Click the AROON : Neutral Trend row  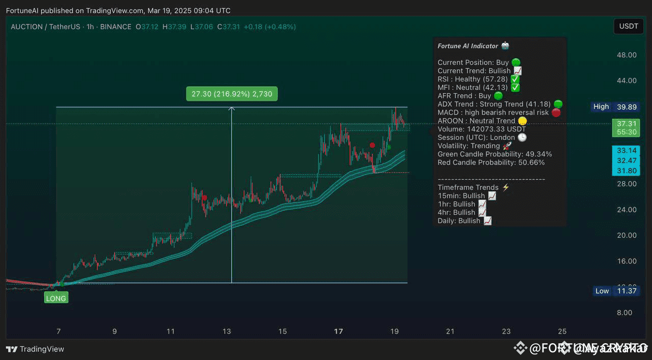coord(482,121)
